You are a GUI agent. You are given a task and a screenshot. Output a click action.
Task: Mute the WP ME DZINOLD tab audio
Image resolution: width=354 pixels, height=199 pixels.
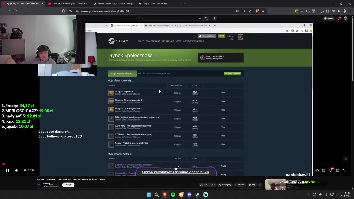[x=8, y=4]
